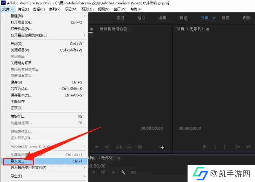
Task: Toggle timeline snap magnet icon
Action: pyautogui.click(x=93, y=173)
